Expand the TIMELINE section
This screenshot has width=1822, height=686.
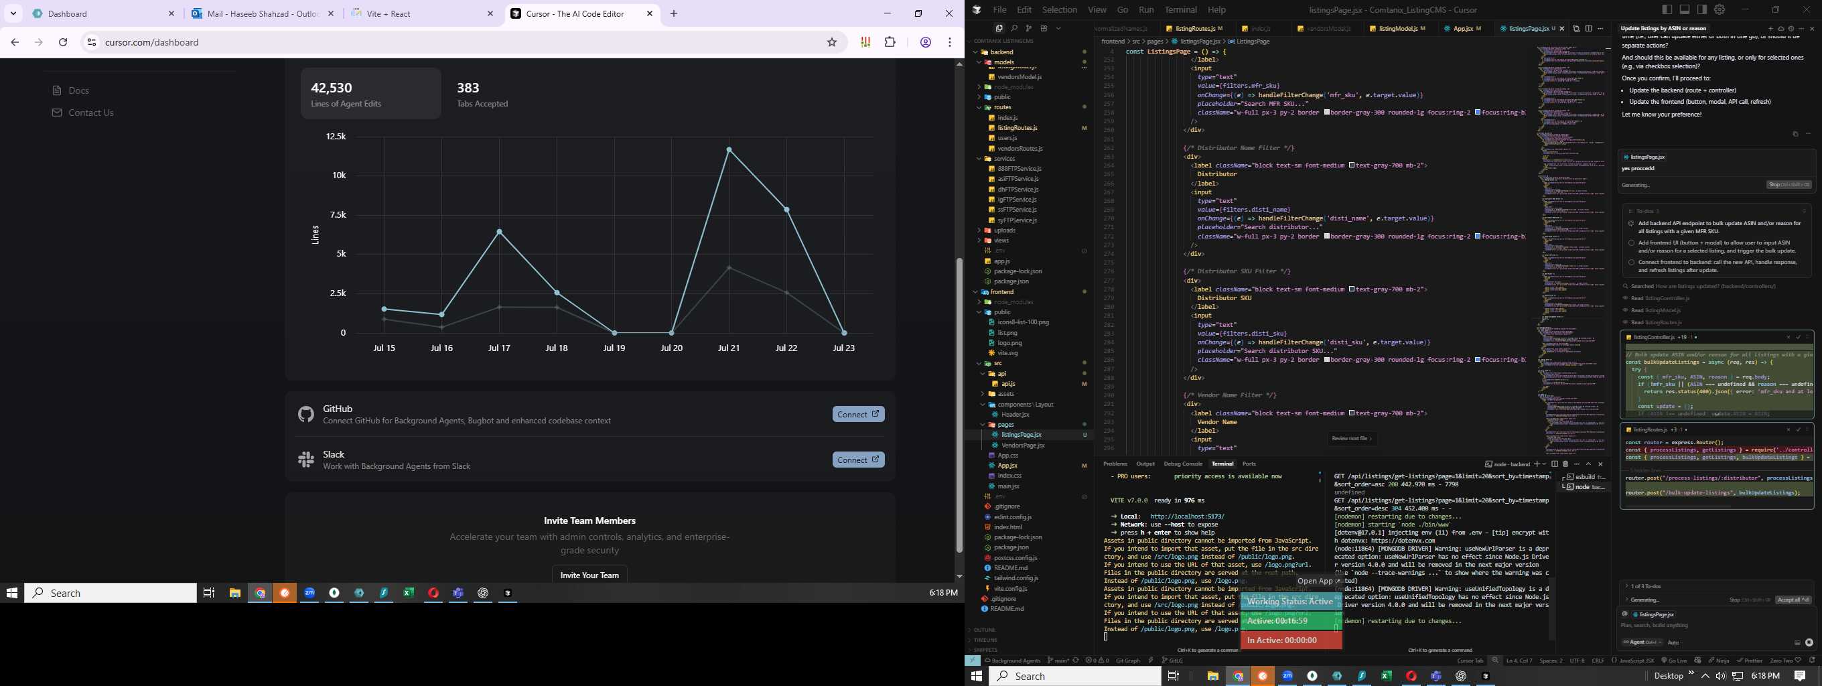coord(985,639)
